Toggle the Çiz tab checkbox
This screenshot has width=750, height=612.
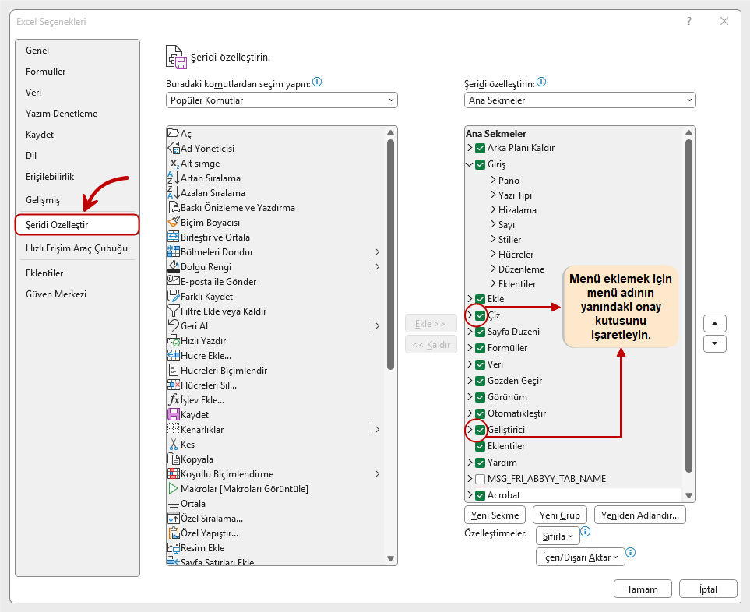point(481,315)
